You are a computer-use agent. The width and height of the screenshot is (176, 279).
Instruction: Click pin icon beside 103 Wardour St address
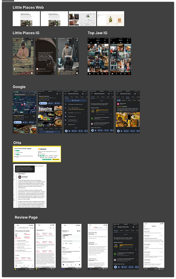tap(65, 104)
